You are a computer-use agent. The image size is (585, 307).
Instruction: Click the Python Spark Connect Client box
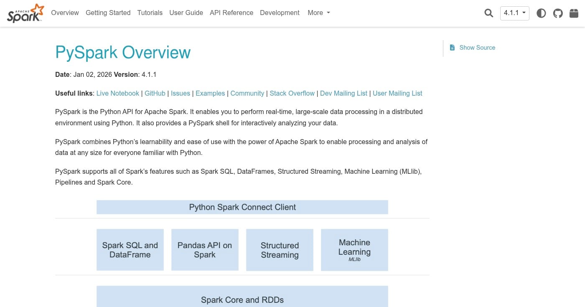tap(242, 207)
